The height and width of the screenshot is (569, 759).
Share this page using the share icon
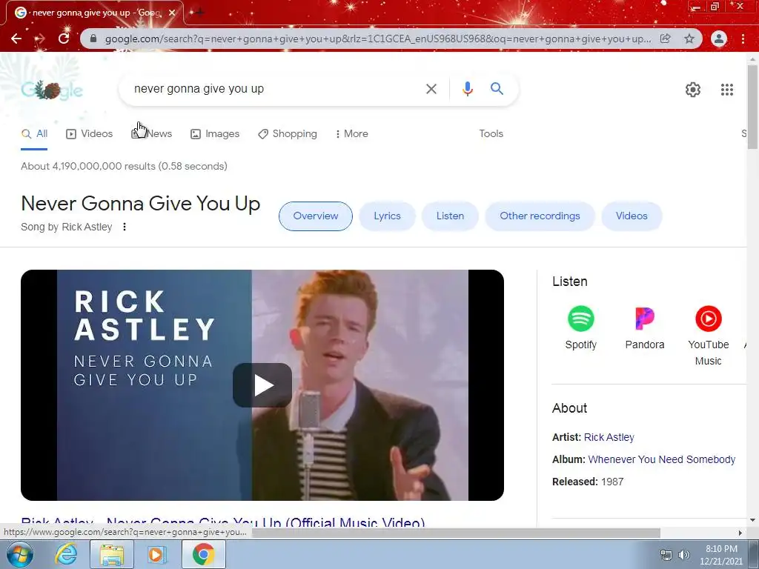click(666, 39)
